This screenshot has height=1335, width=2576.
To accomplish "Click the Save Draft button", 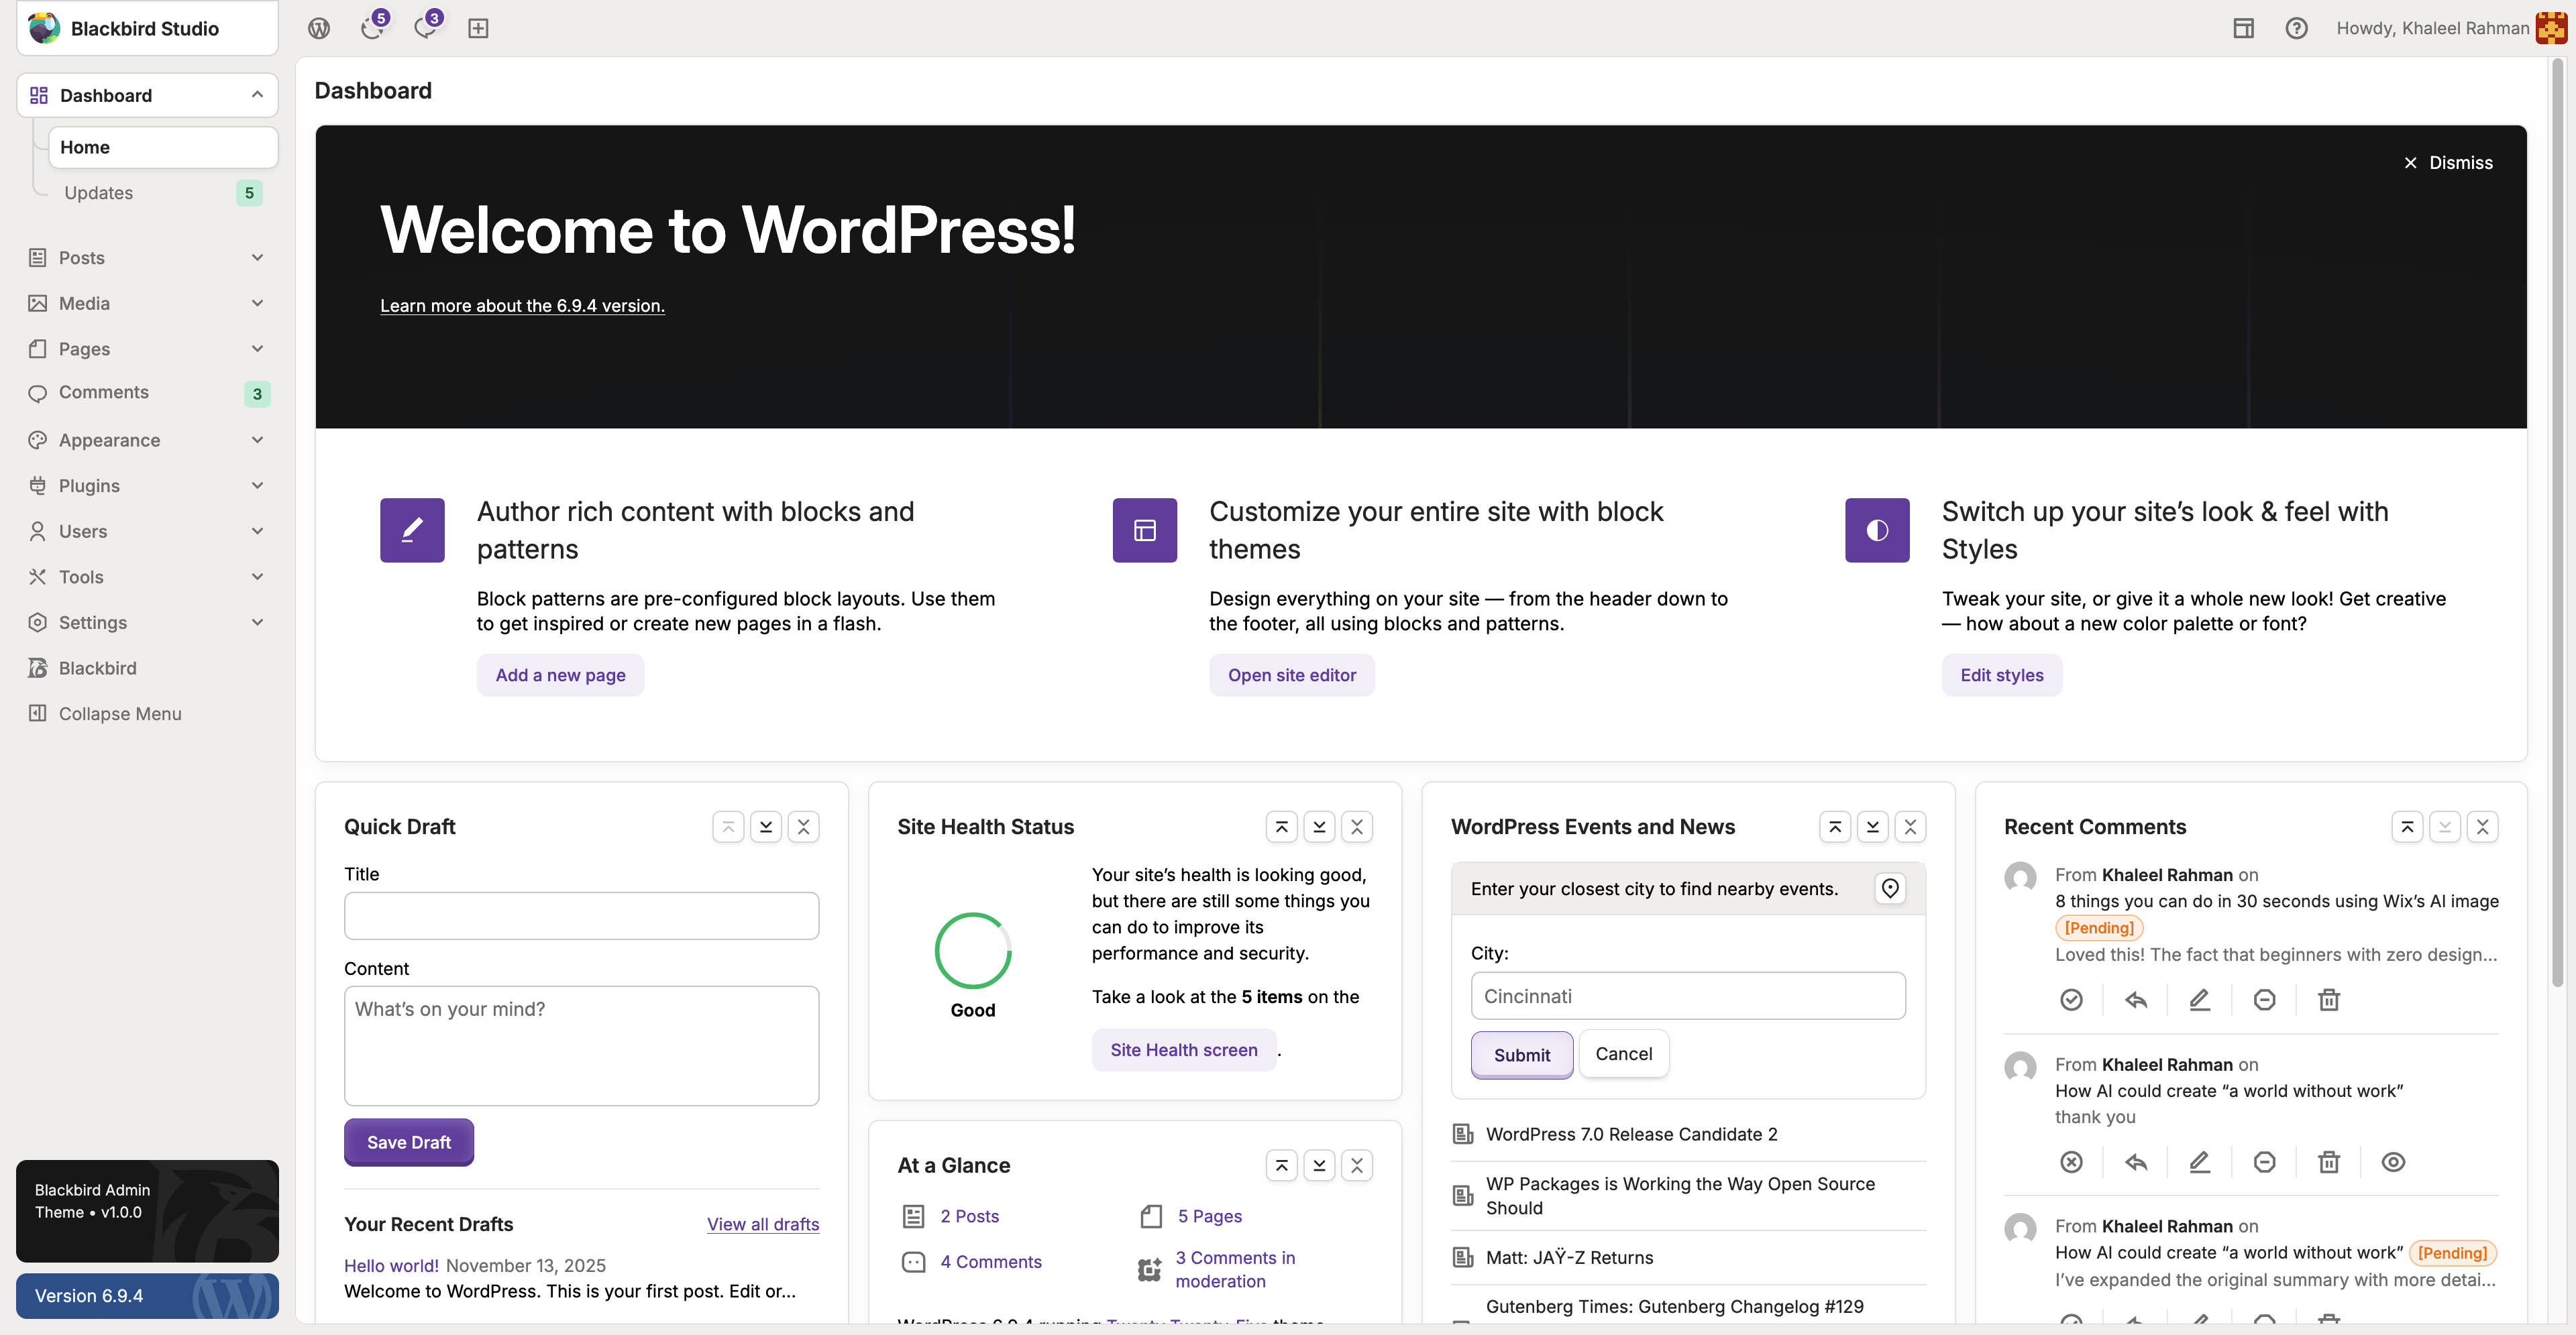I will (408, 1141).
